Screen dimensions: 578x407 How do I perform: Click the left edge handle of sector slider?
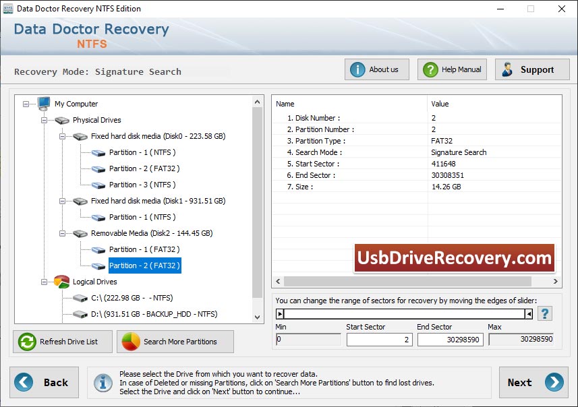pyautogui.click(x=281, y=313)
